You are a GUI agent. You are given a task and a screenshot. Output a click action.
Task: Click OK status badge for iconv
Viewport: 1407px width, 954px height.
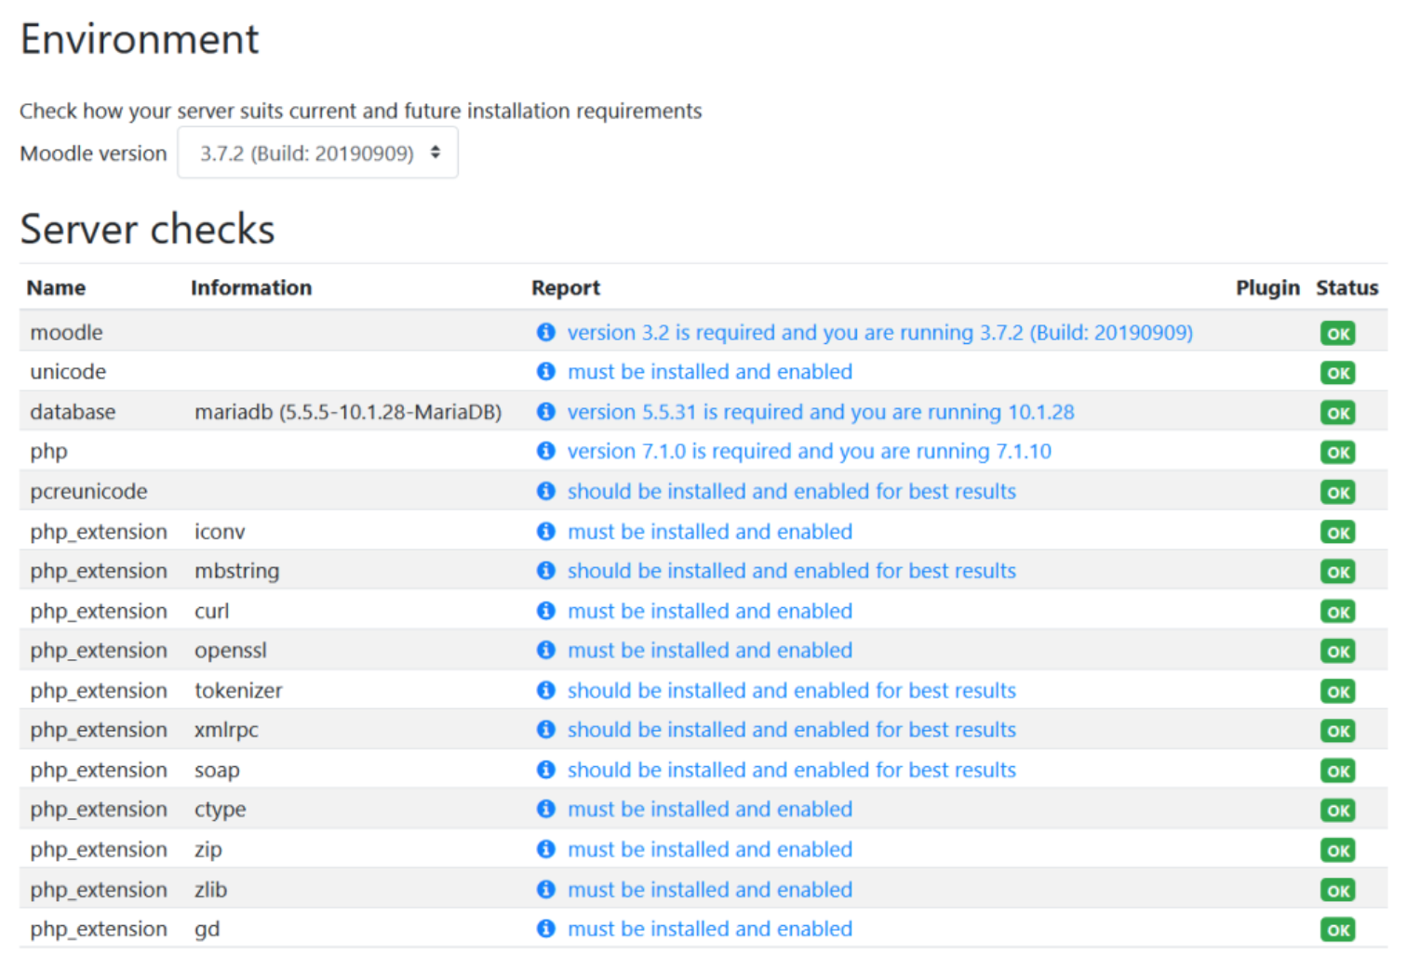1337,533
